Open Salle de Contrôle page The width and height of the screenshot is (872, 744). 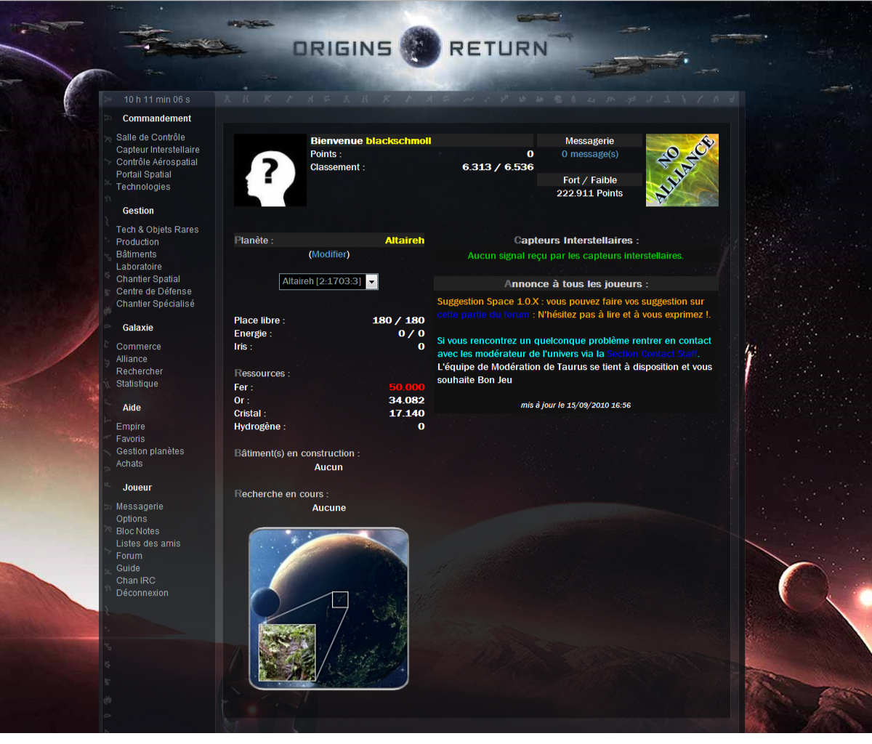point(150,137)
